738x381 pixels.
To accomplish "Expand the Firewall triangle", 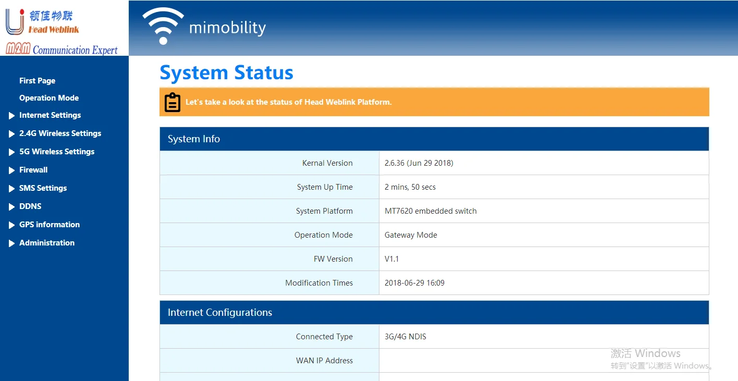I will [12, 170].
